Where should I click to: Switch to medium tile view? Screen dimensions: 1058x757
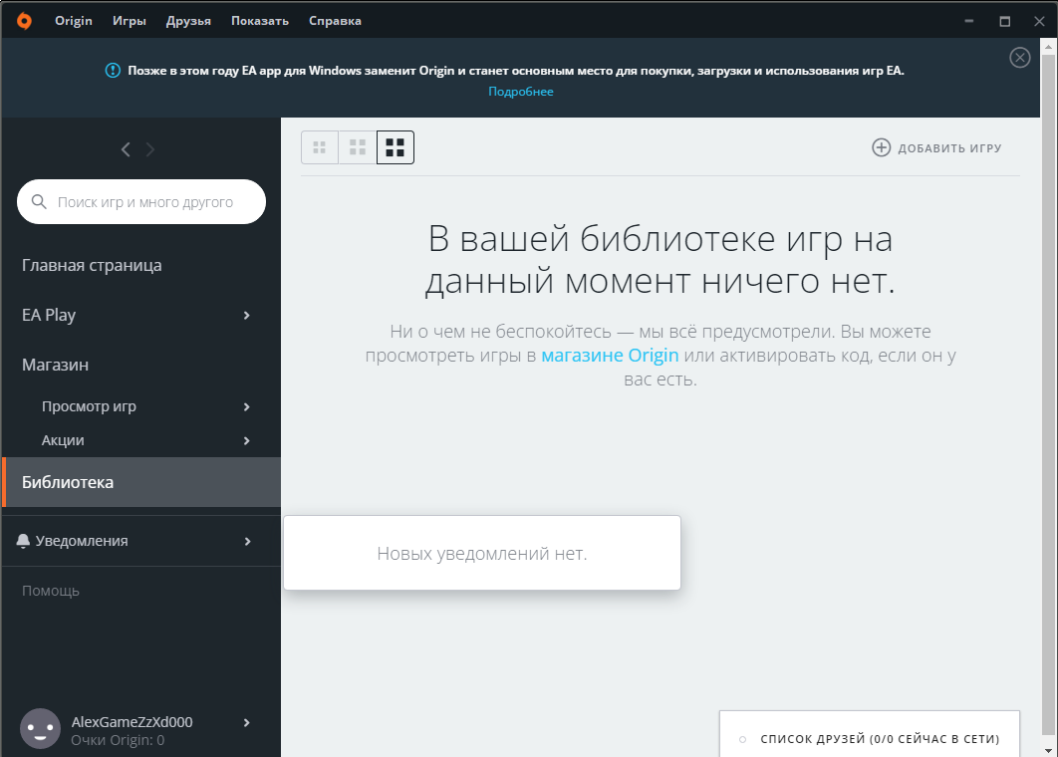tap(358, 147)
